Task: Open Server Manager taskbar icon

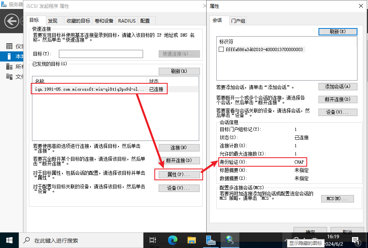Action: point(211,240)
